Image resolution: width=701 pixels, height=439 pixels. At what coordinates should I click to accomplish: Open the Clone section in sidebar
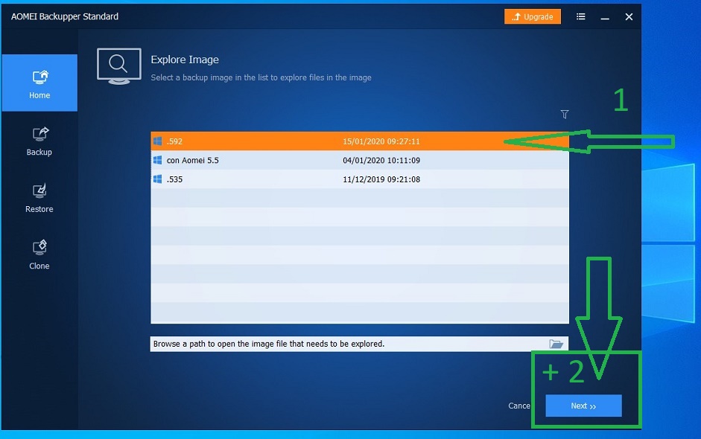pos(39,254)
